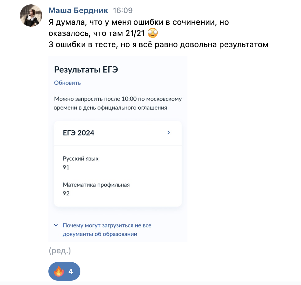Click the Почему могут загрузиться не все документы text
The height and width of the screenshot is (285, 301).
pos(107,229)
